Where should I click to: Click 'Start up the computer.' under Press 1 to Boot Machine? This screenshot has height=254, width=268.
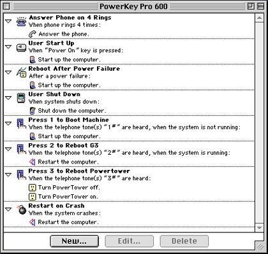point(69,136)
